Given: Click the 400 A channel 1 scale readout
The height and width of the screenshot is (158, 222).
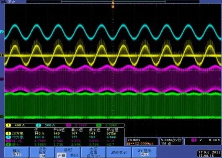Looking at the screenshot, I should click(20, 125).
